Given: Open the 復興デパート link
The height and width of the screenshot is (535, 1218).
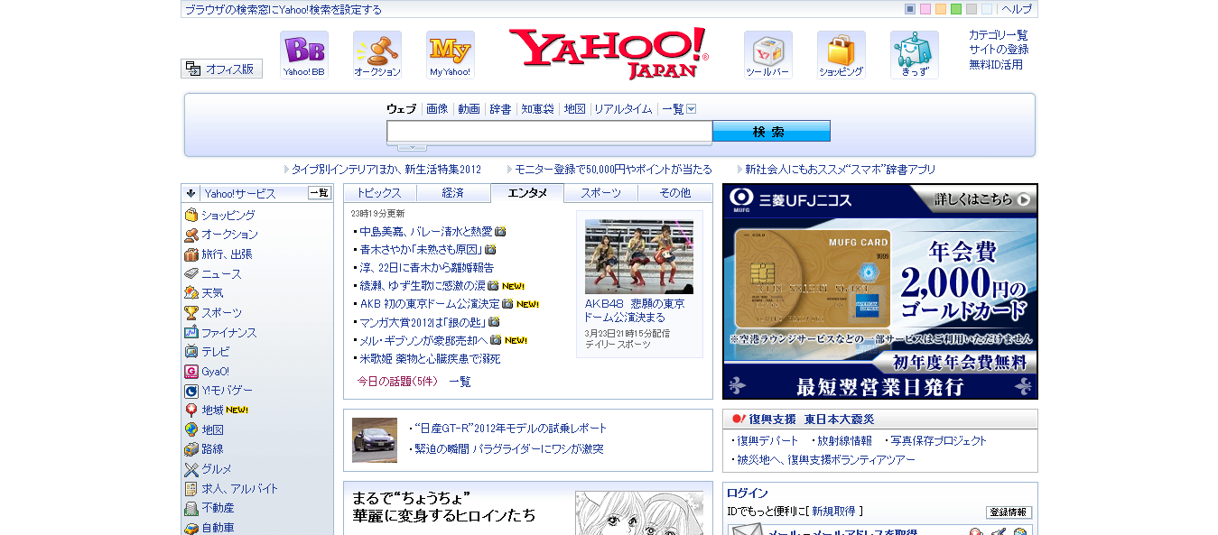Looking at the screenshot, I should click(767, 441).
